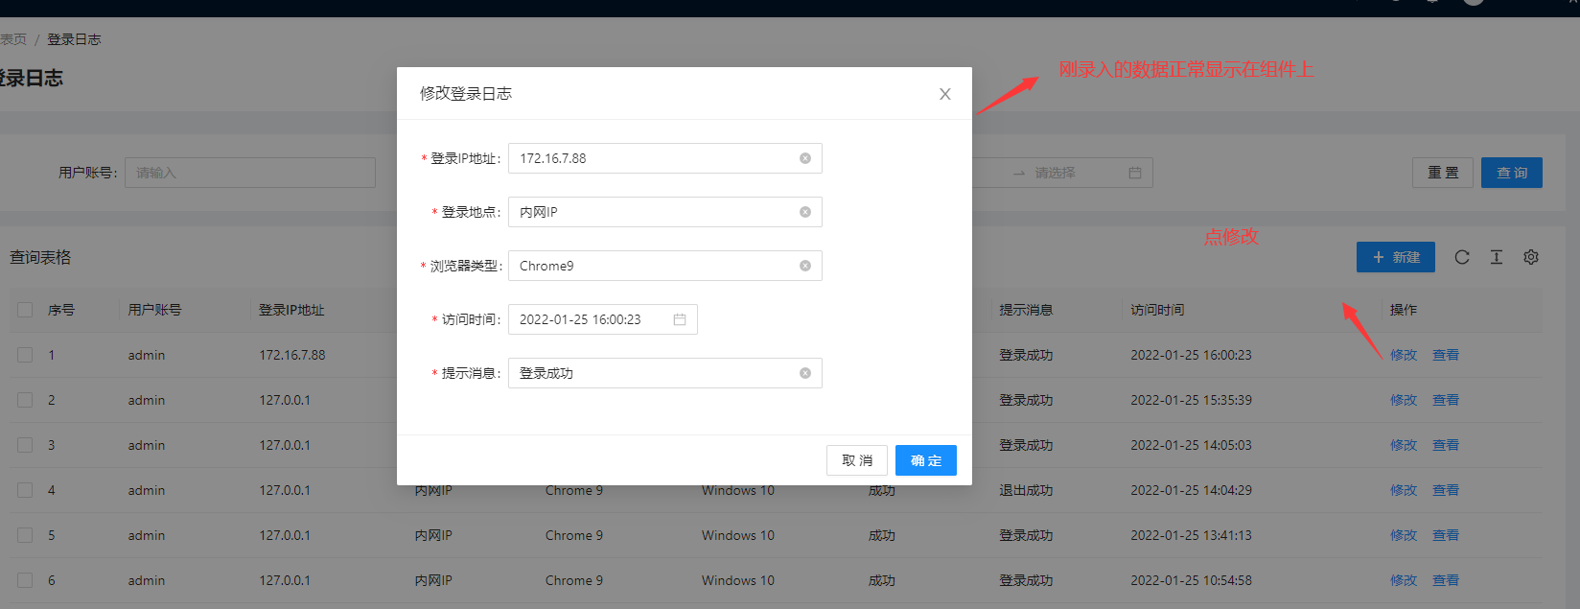
Task: Click the 新建 button
Action: [1396, 257]
